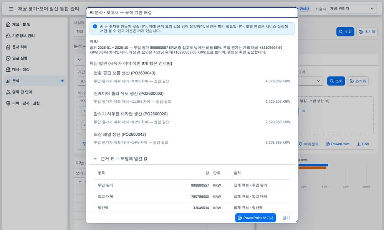The width and height of the screenshot is (384, 230).
Task: Open the 사용자 재공 관리자 dropdown
Action: (x=352, y=9)
